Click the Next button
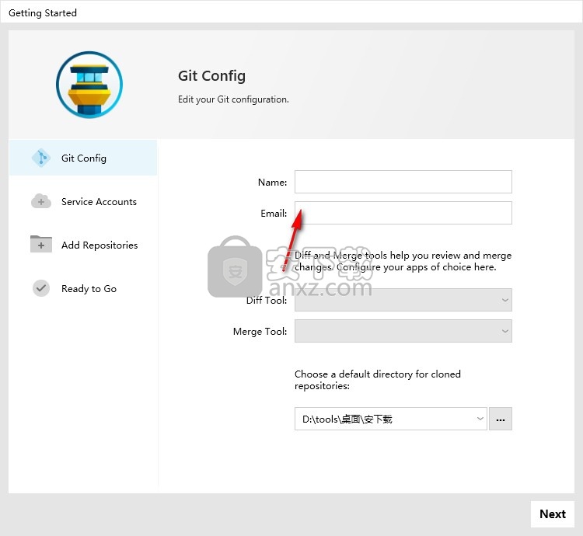 pyautogui.click(x=553, y=514)
